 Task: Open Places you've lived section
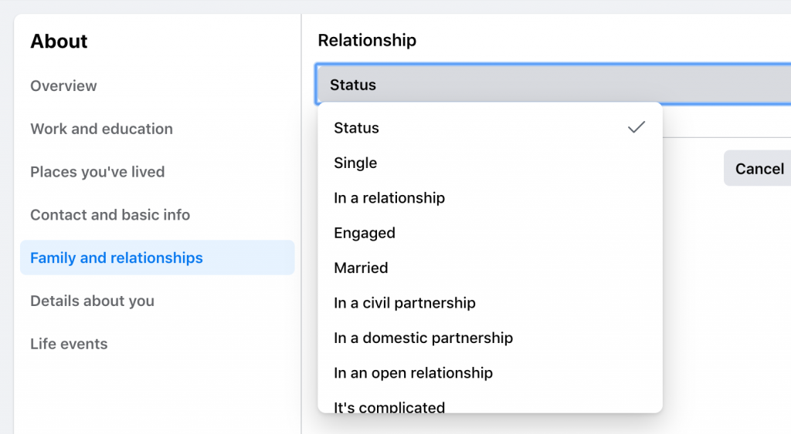tap(97, 172)
